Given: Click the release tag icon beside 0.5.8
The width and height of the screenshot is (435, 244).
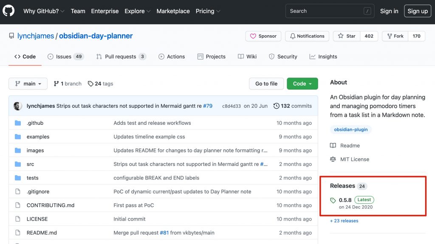Looking at the screenshot, I should point(333,200).
